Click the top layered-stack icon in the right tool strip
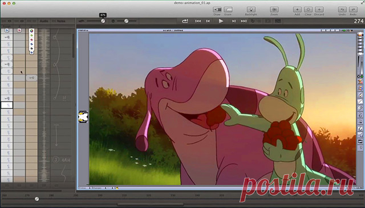This screenshot has height=208, width=365. coord(360,35)
